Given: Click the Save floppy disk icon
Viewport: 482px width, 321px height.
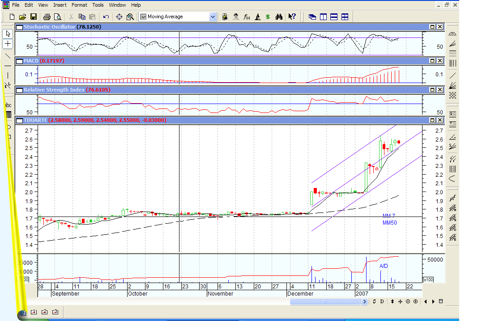Looking at the screenshot, I should 33,17.
